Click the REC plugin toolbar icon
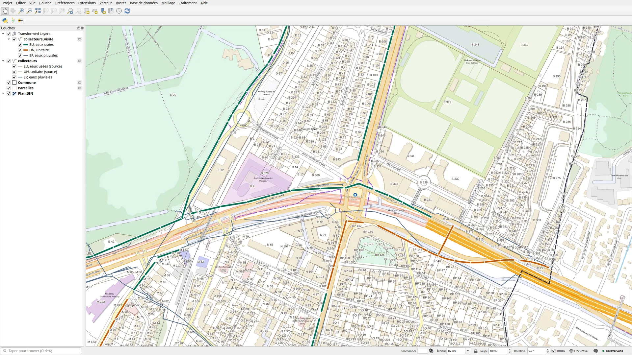Image resolution: width=632 pixels, height=355 pixels. pos(21,20)
